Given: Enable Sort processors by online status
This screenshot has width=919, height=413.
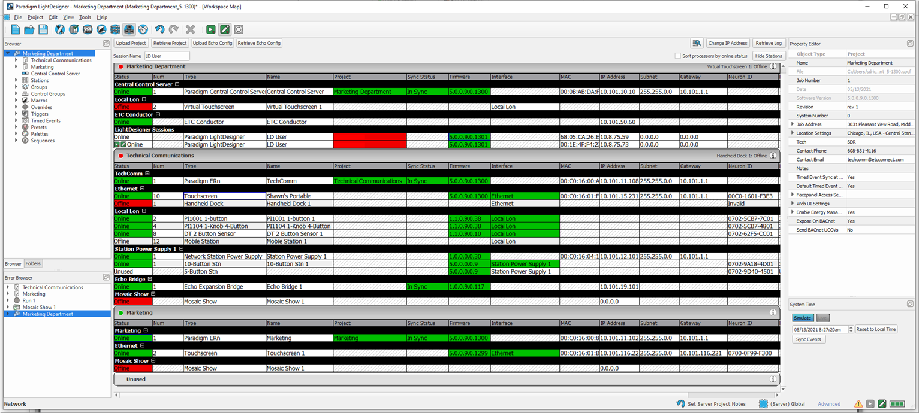Looking at the screenshot, I should pyautogui.click(x=678, y=56).
